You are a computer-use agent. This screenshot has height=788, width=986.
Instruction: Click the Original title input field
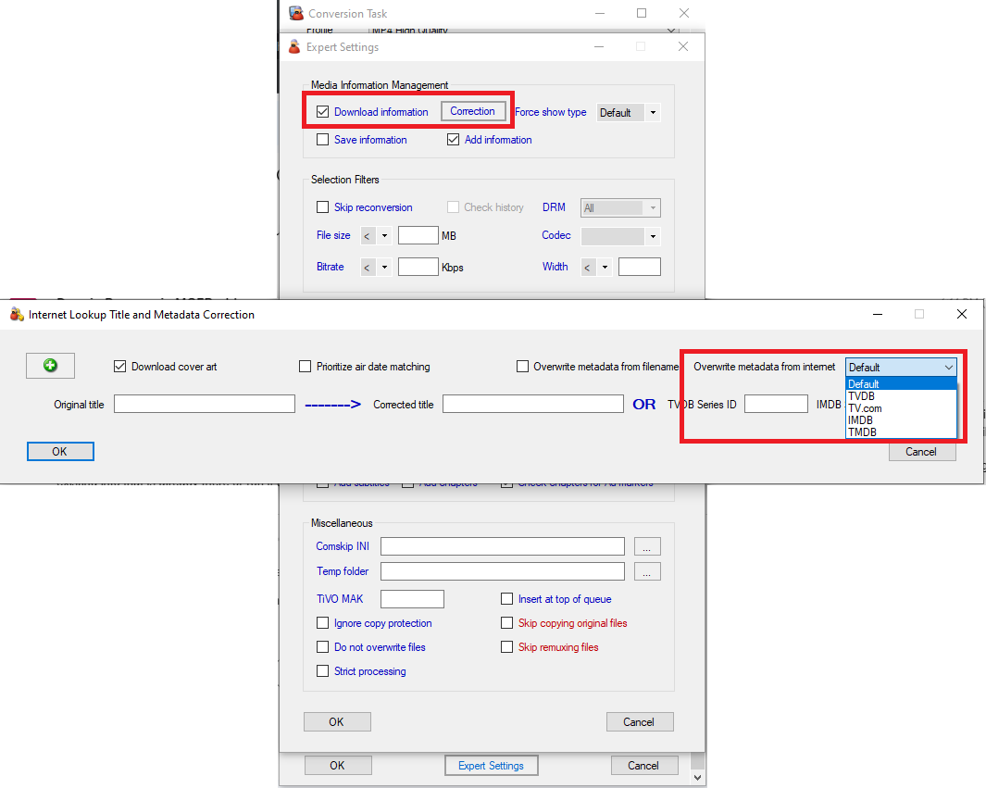(x=204, y=404)
